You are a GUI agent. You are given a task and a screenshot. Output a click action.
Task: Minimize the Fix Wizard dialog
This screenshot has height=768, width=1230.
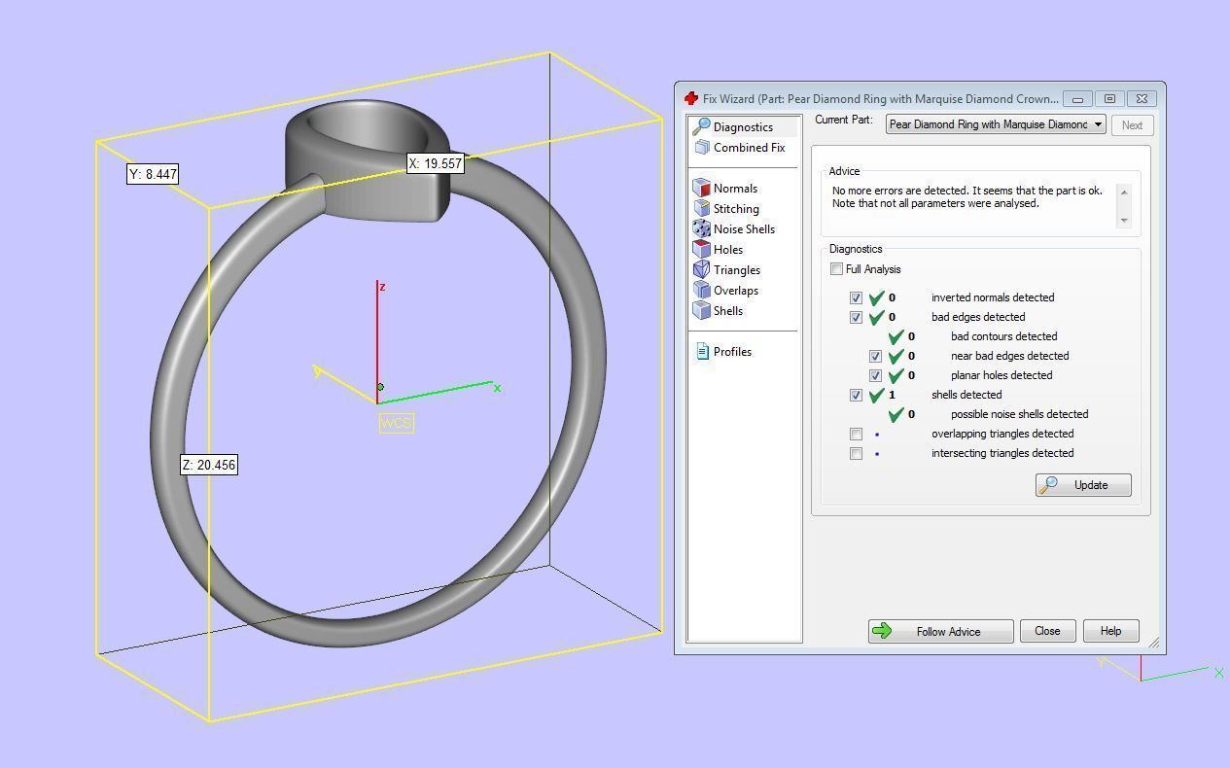click(x=1077, y=98)
